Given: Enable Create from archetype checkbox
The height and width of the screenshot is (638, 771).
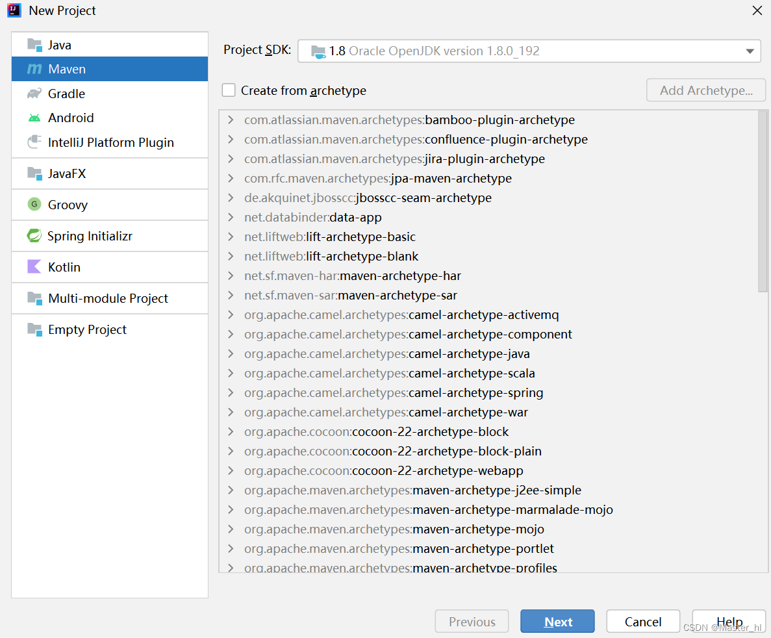Looking at the screenshot, I should point(229,90).
